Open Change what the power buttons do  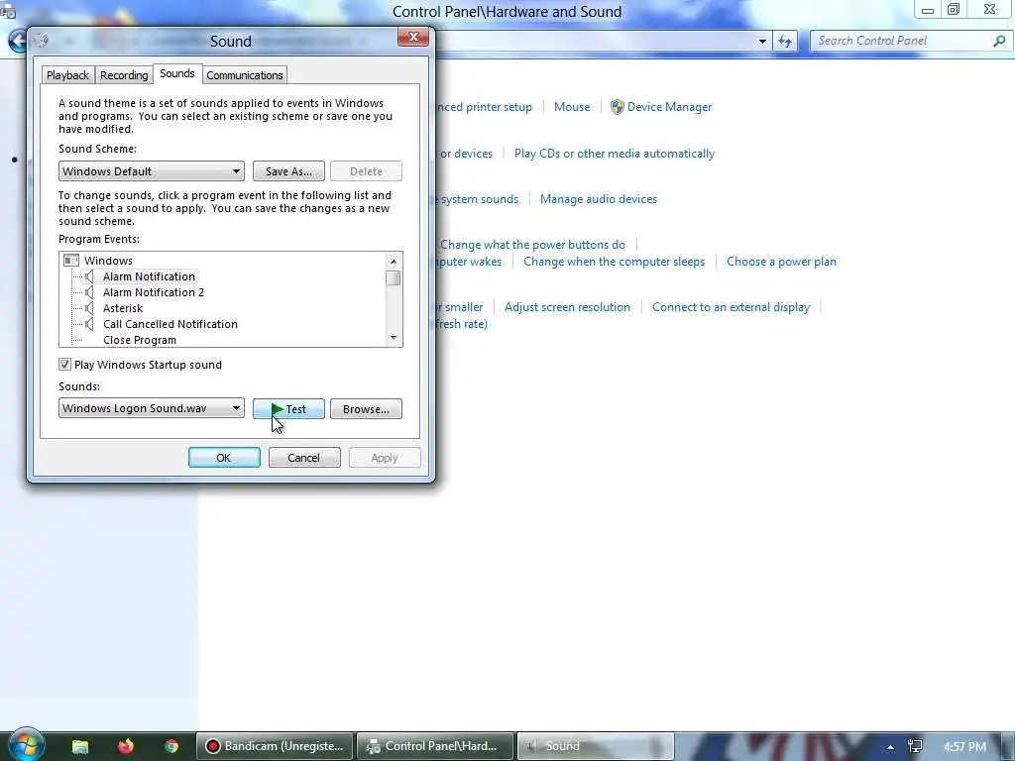[x=532, y=245]
